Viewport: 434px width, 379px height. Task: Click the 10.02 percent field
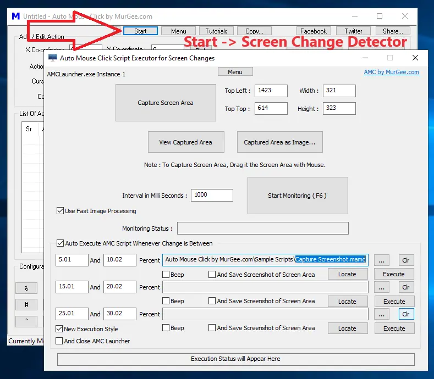pos(120,260)
